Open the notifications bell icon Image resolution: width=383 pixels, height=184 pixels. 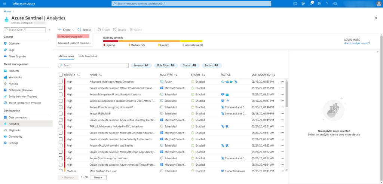pyautogui.click(x=311, y=4)
